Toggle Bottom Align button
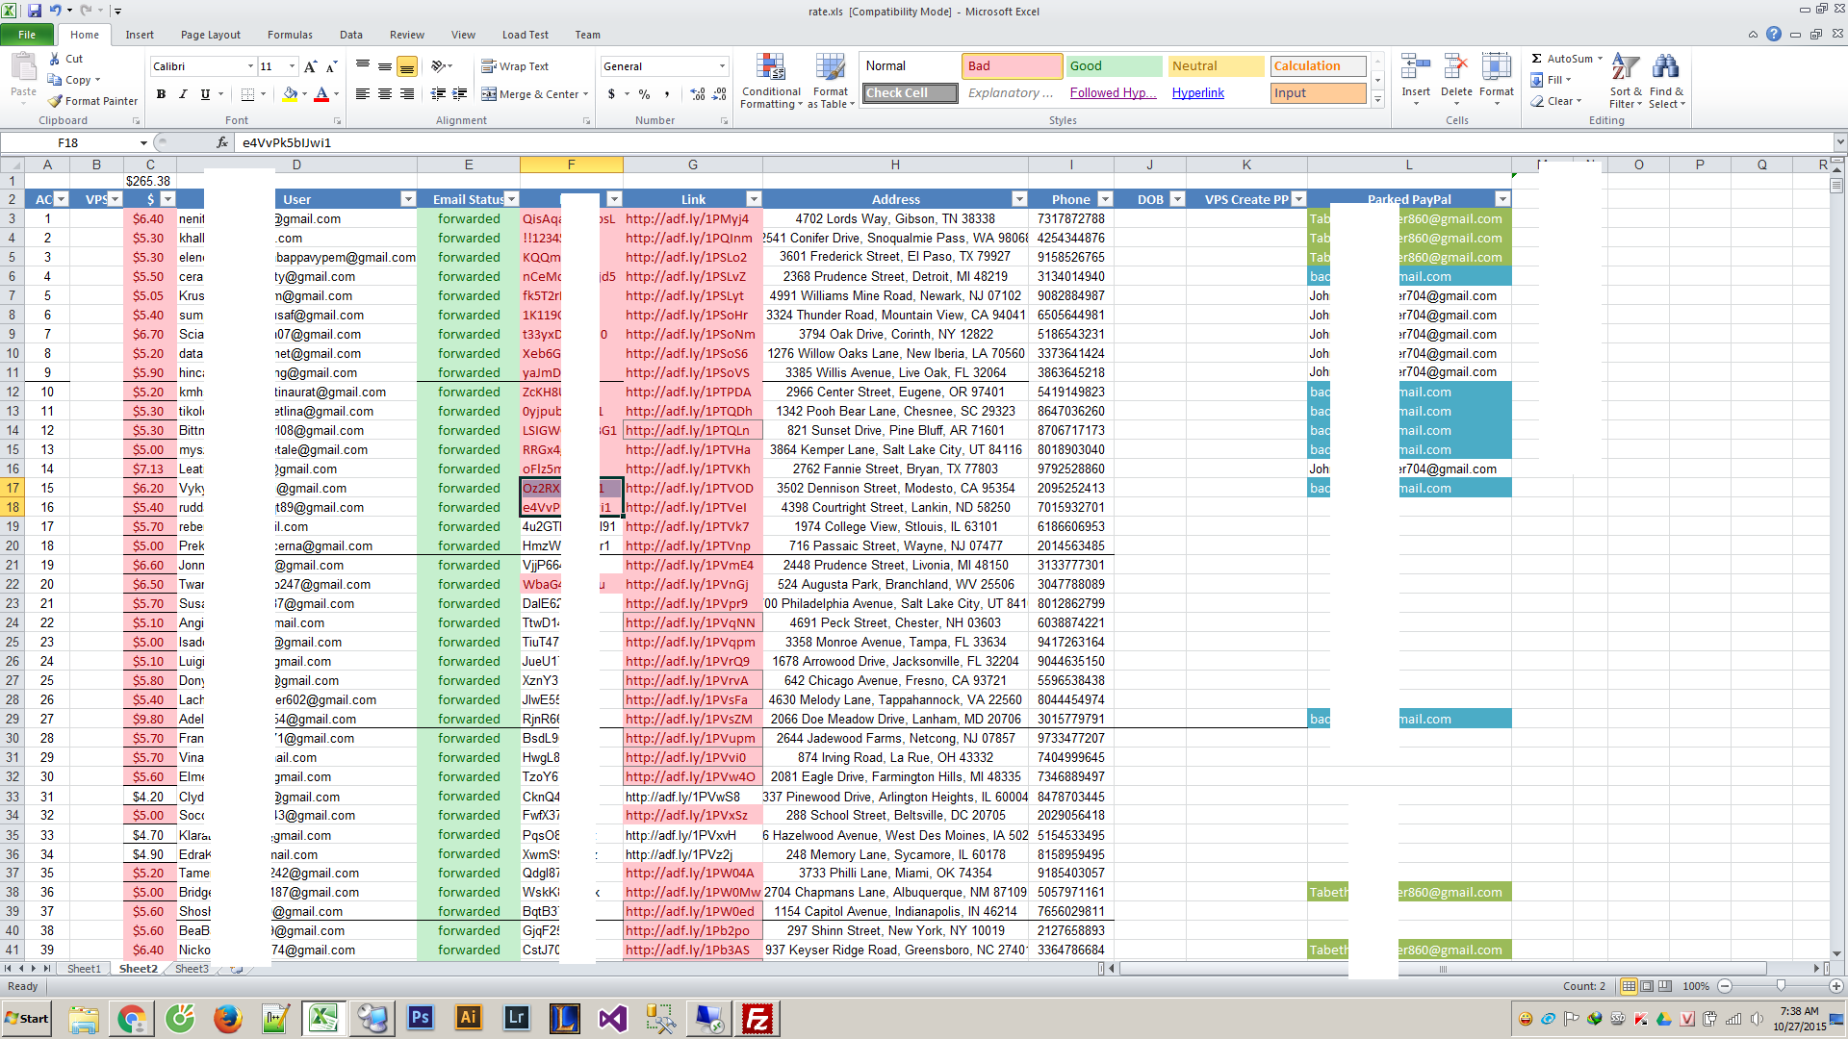The width and height of the screenshot is (1848, 1039). [407, 66]
